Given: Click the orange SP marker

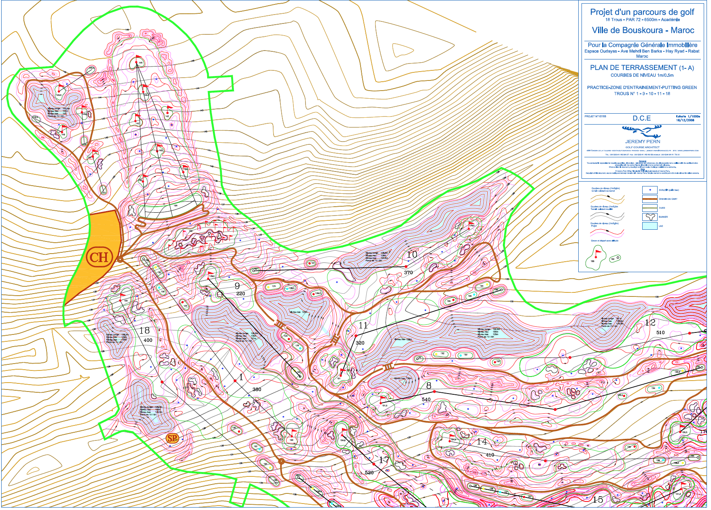Looking at the screenshot, I should tap(173, 438).
